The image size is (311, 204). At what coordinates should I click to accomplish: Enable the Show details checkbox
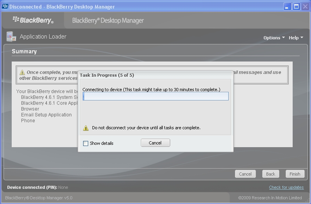[85, 143]
